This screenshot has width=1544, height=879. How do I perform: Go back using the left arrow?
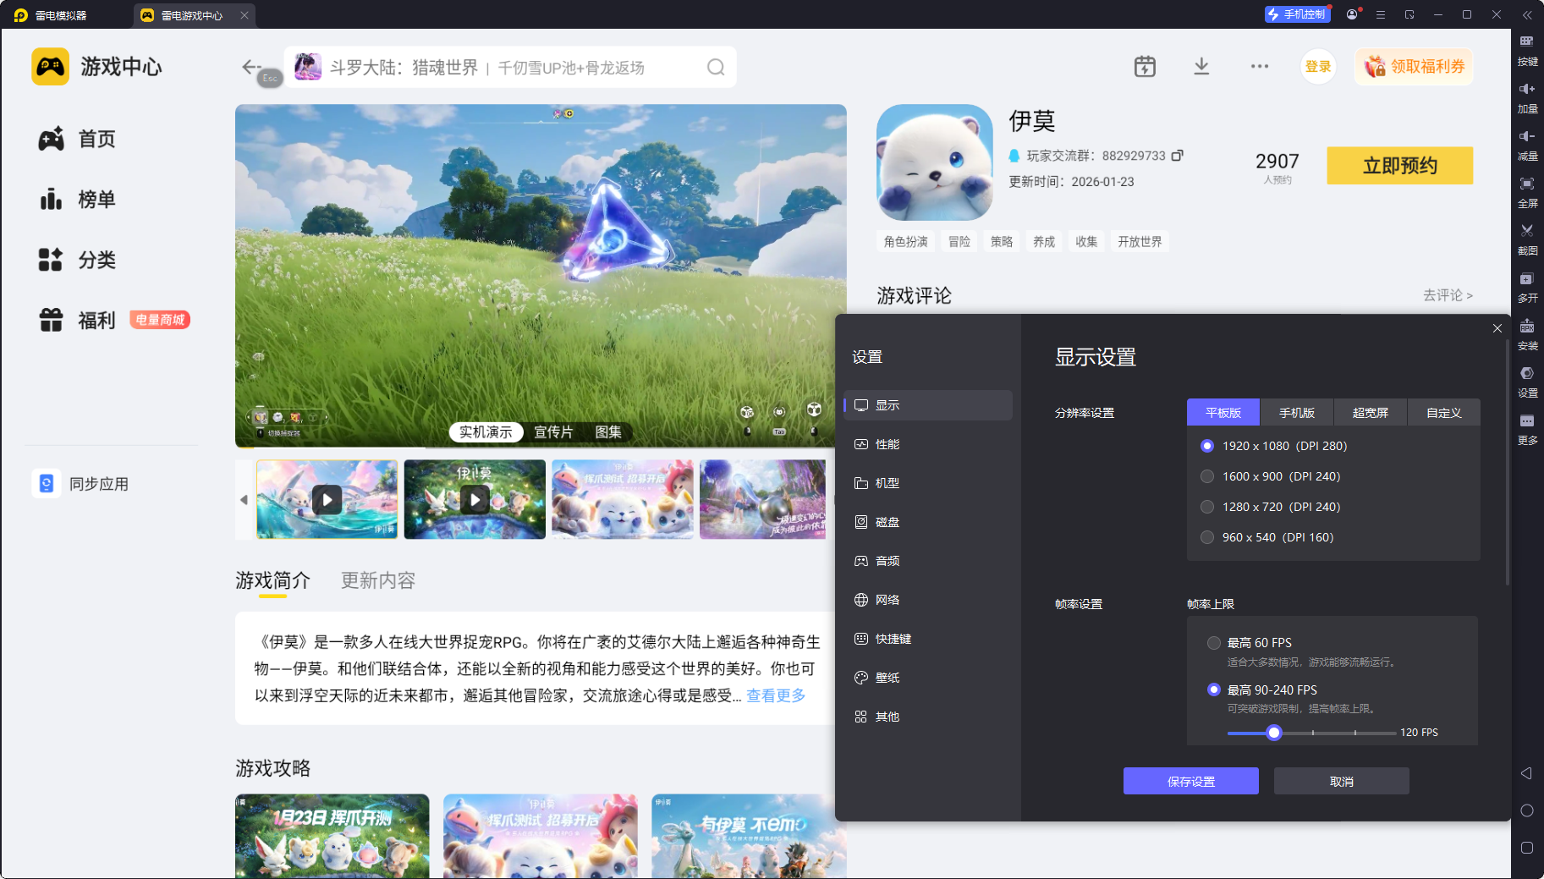[x=251, y=66]
